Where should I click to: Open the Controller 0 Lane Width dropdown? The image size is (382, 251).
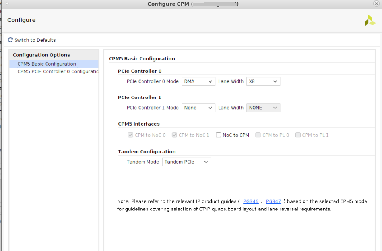tap(263, 81)
